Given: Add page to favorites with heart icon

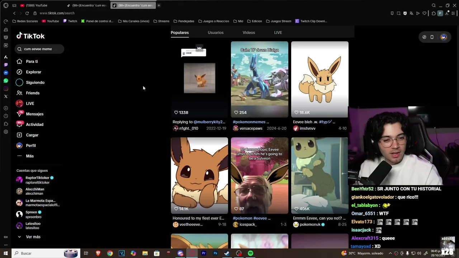Looking at the screenshot, I should (x=424, y=13).
